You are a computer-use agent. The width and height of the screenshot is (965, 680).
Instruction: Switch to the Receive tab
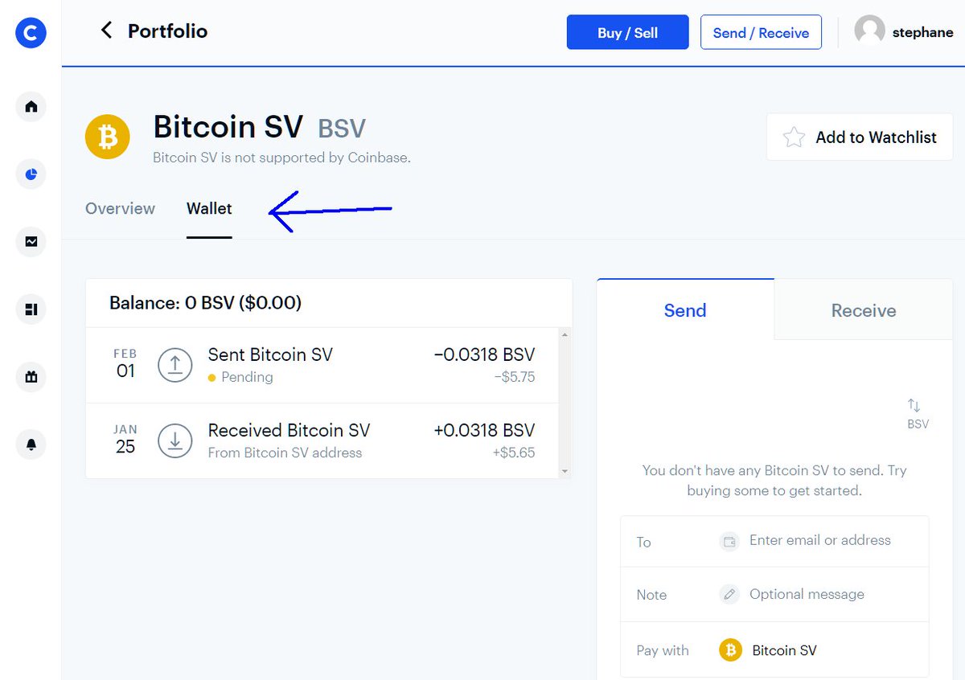point(864,310)
